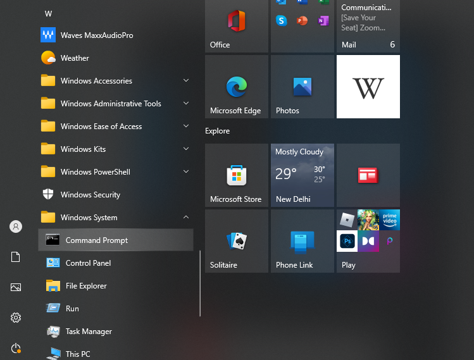Open the New Delhi weather tile
This screenshot has width=474, height=360.
pos(302,175)
